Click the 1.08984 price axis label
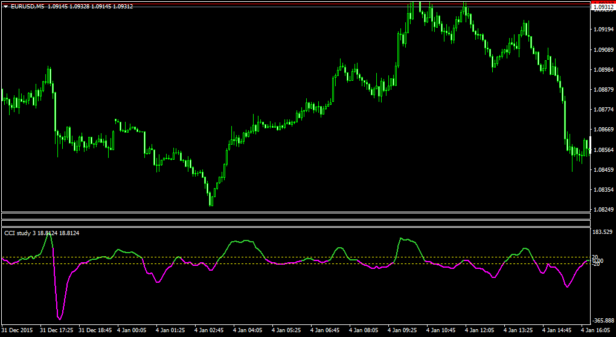The height and width of the screenshot is (337, 616). [x=604, y=70]
